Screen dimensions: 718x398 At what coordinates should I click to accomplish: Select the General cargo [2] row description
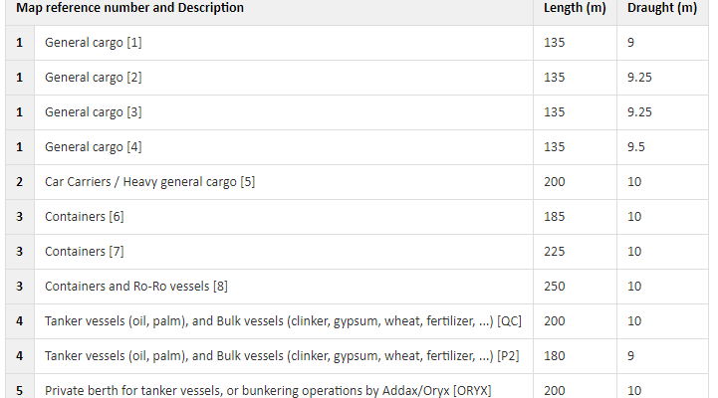tap(284, 78)
